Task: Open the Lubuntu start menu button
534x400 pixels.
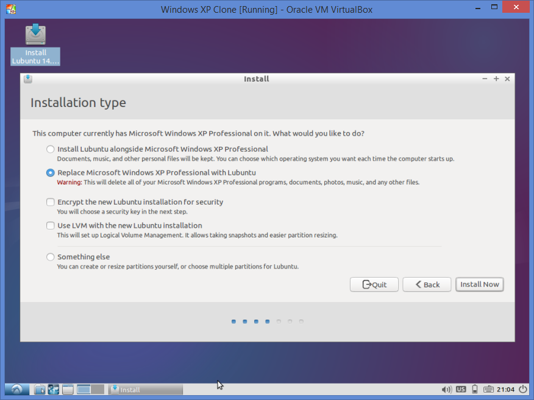Action: (16, 389)
